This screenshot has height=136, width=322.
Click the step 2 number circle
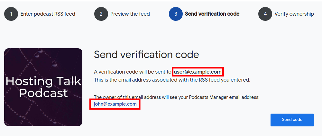point(101,14)
